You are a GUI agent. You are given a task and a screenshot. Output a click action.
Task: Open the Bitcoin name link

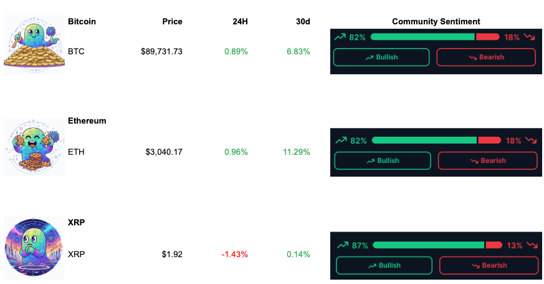(82, 21)
